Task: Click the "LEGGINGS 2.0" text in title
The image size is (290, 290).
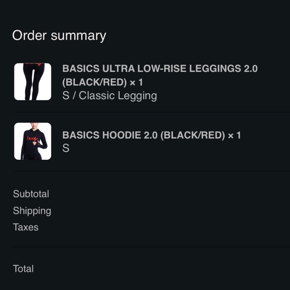Action: pos(223,69)
